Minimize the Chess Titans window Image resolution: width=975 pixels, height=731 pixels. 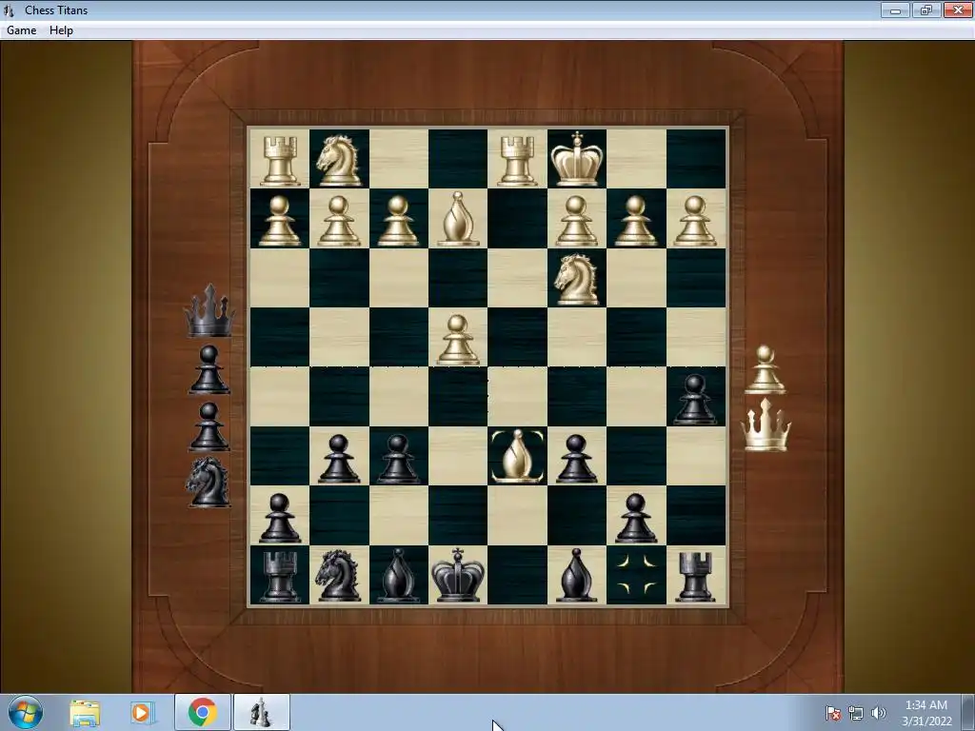tap(895, 10)
